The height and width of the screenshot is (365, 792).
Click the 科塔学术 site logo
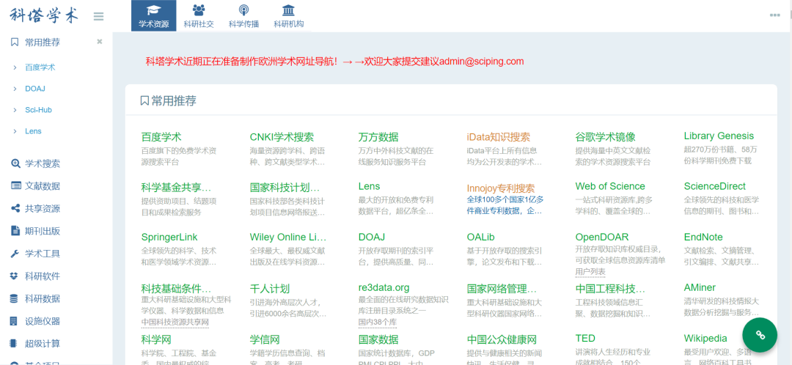45,15
